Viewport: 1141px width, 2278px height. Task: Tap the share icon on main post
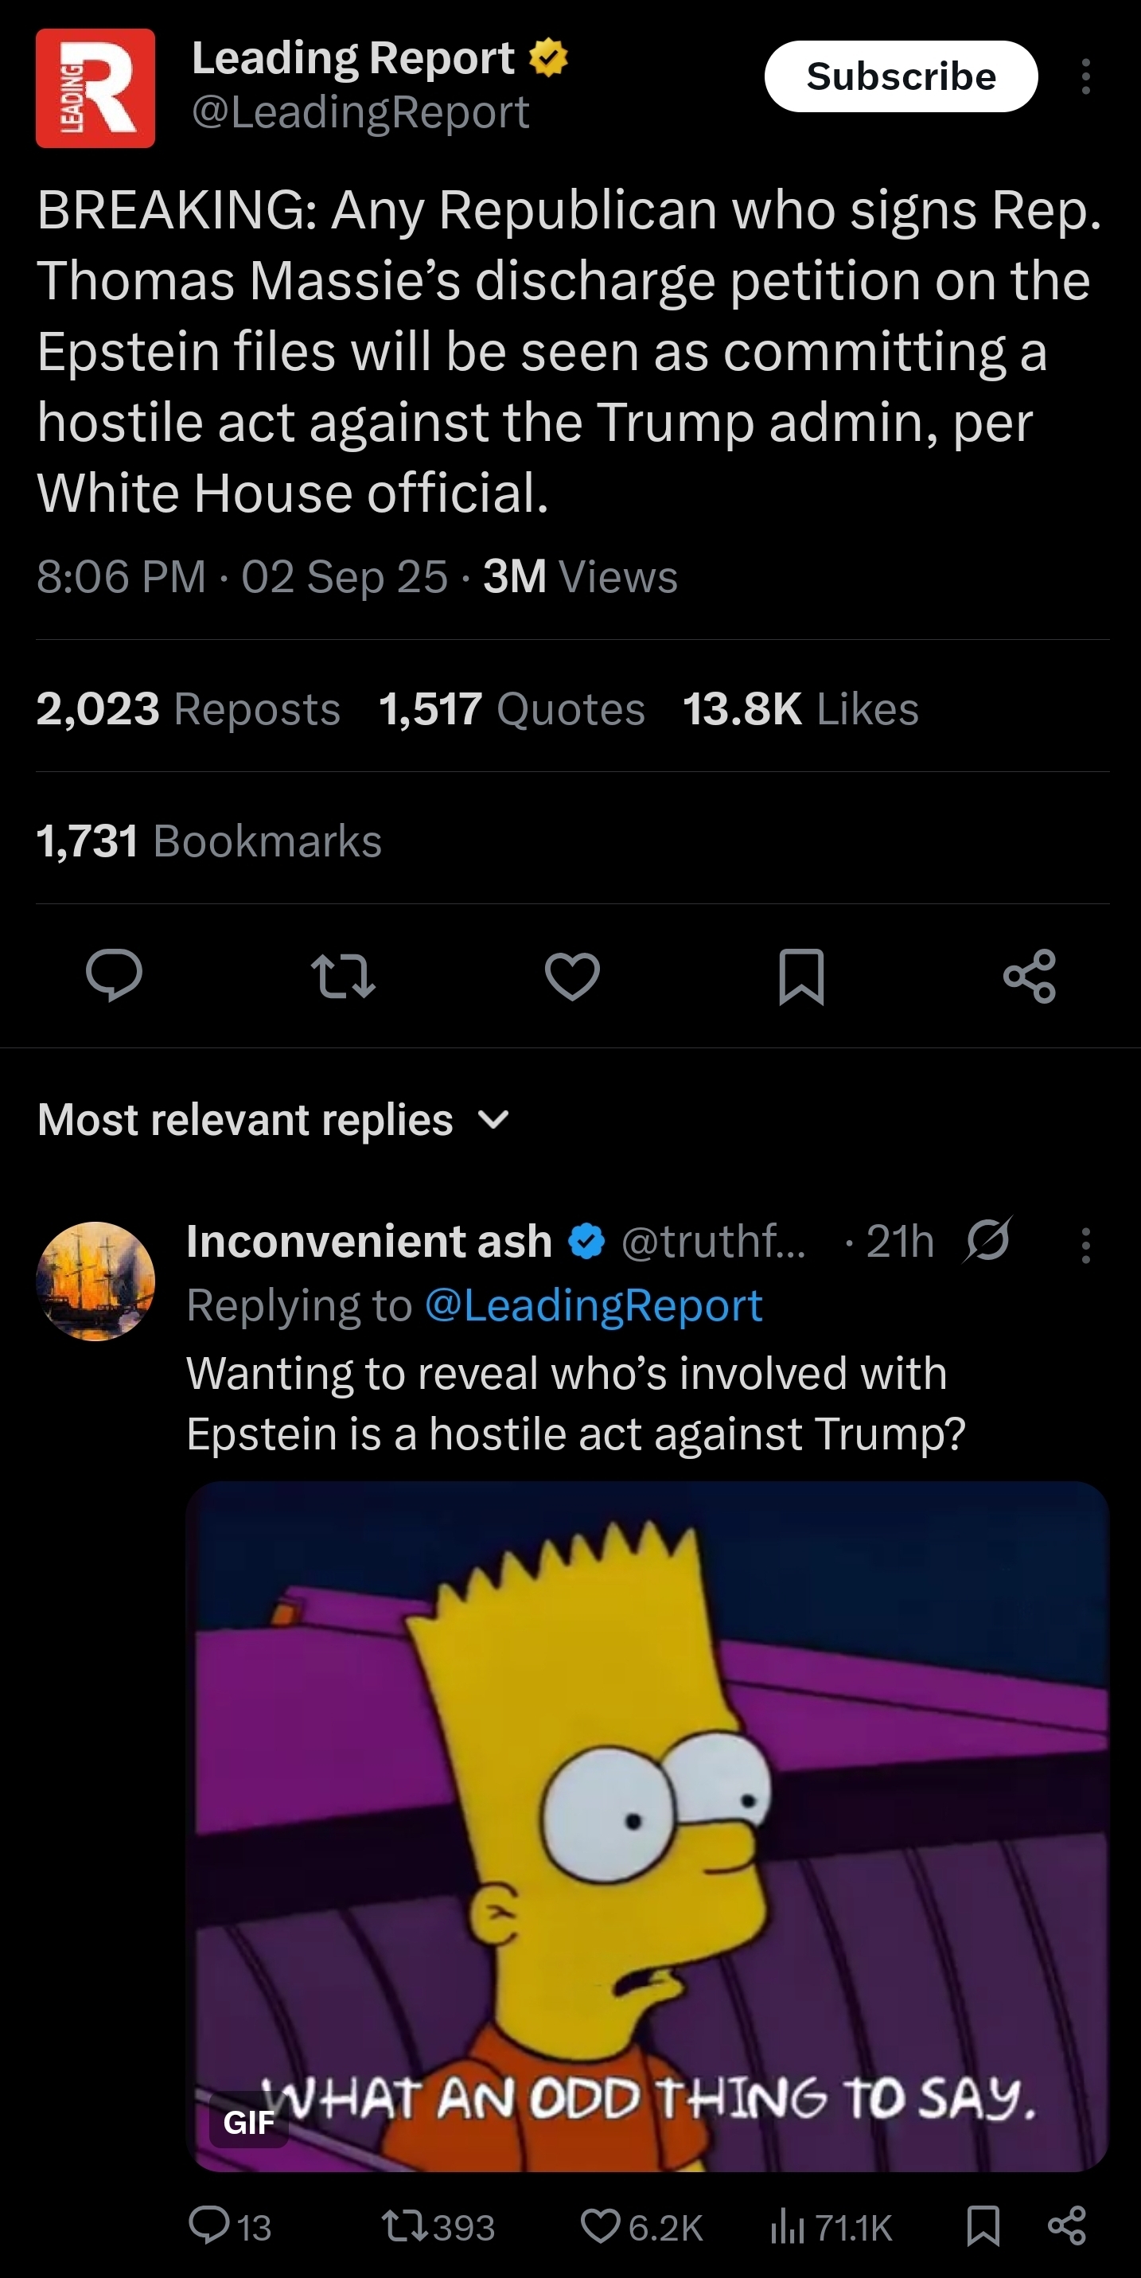coord(1030,975)
